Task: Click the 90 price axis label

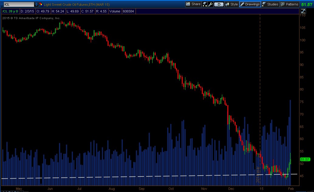Action: click(x=302, y=65)
